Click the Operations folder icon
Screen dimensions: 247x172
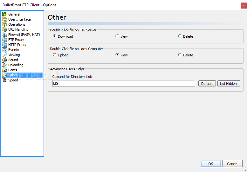click(x=4, y=24)
